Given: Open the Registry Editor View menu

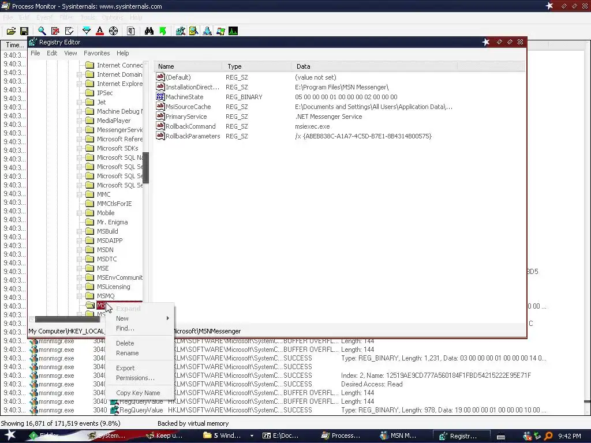Looking at the screenshot, I should (70, 53).
